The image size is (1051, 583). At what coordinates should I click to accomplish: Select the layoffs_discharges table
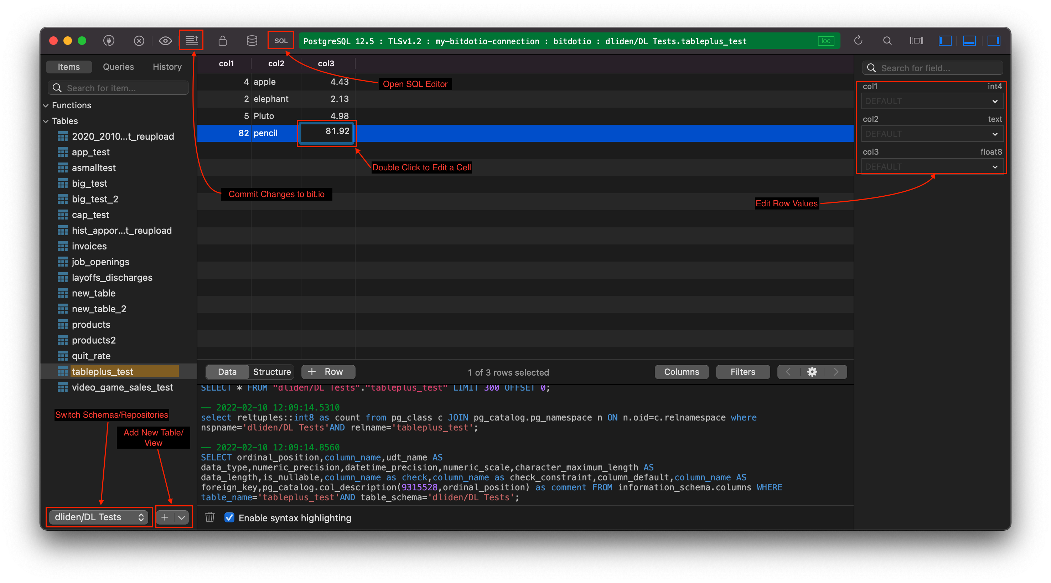(x=112, y=278)
